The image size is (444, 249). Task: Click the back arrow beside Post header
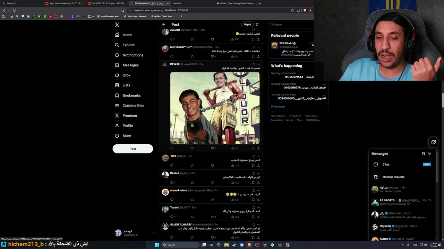[x=164, y=25]
